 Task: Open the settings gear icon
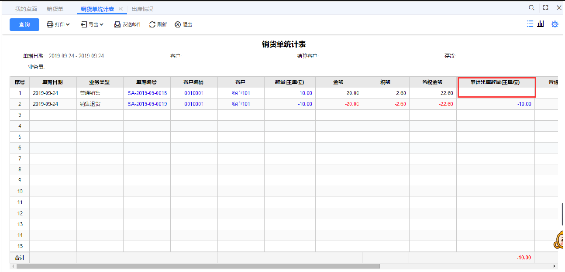pos(555,24)
